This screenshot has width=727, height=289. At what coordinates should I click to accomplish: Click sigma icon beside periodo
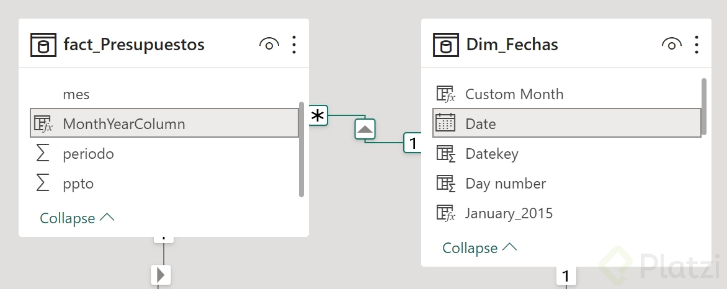43,154
